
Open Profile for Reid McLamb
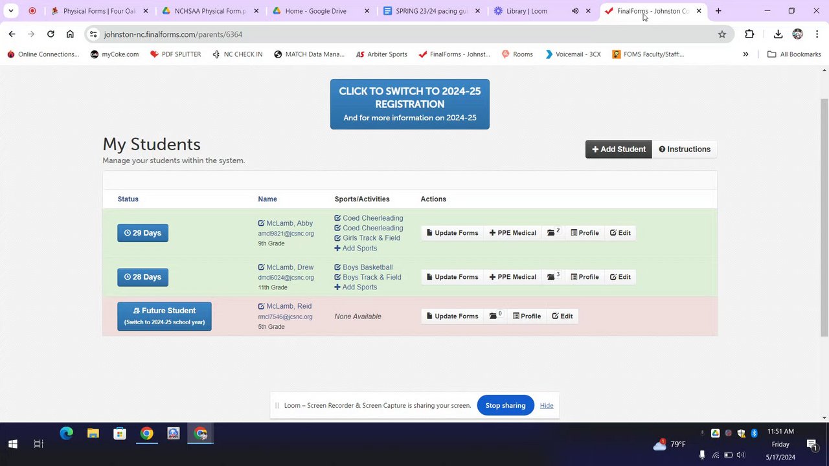pyautogui.click(x=527, y=316)
